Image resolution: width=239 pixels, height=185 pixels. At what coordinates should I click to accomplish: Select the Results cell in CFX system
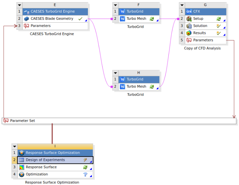click(x=206, y=33)
